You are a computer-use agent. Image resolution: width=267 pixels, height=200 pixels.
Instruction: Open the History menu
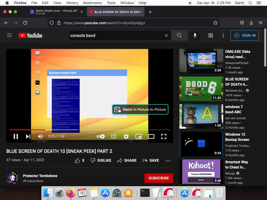[x=72, y=3]
